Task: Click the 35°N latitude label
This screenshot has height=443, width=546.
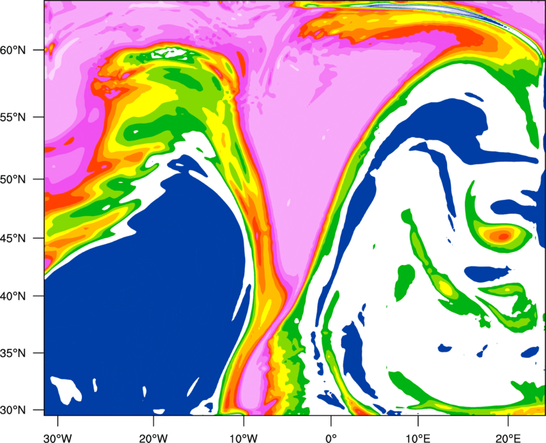Action: 13,353
